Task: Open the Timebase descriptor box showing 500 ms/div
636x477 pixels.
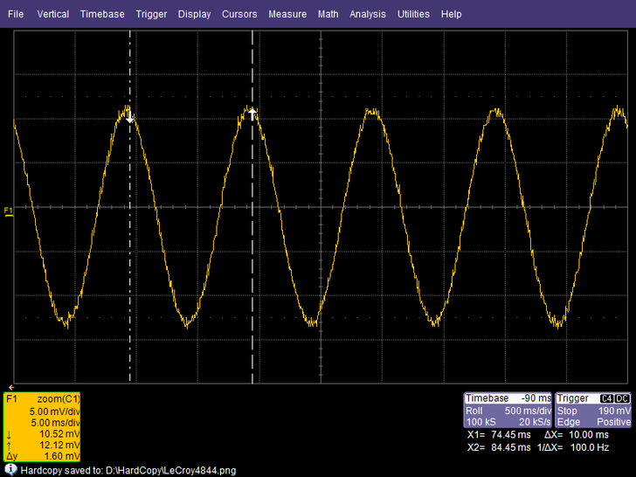Action: point(507,410)
